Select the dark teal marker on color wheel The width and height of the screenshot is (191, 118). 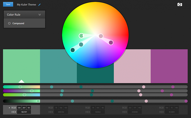73,50
